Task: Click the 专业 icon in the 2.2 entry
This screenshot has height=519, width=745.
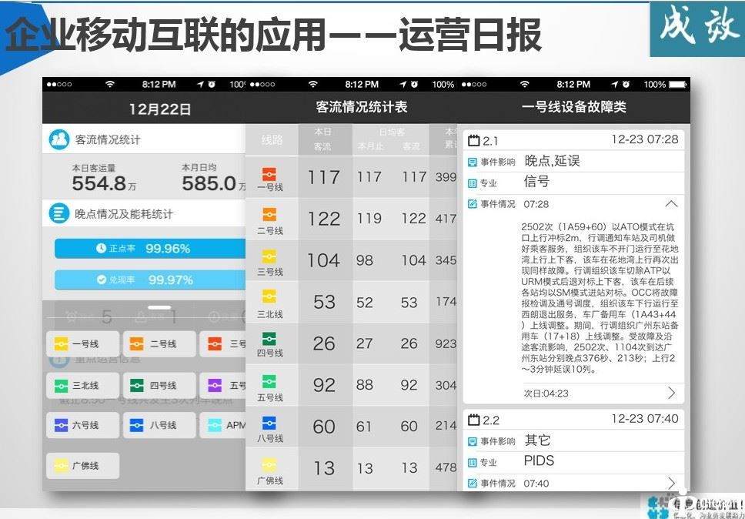Action: coord(473,463)
